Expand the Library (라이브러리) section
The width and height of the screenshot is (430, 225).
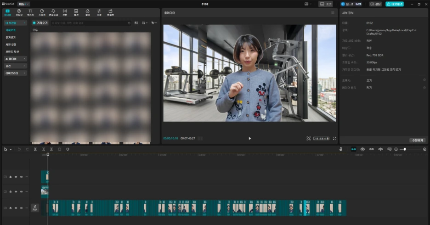tap(15, 73)
